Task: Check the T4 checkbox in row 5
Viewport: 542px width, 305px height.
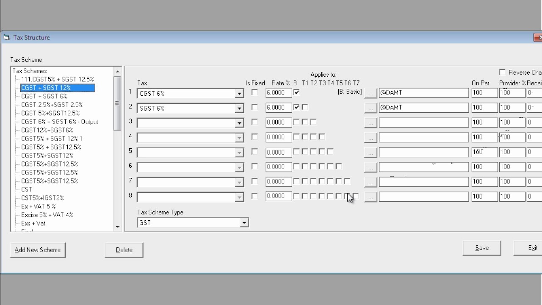Action: tap(330, 152)
